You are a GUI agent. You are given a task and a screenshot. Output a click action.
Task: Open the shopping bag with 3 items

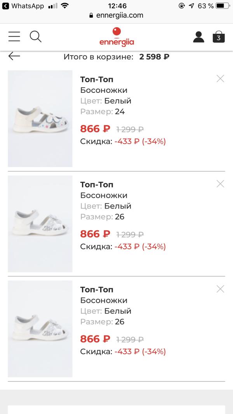pos(219,37)
